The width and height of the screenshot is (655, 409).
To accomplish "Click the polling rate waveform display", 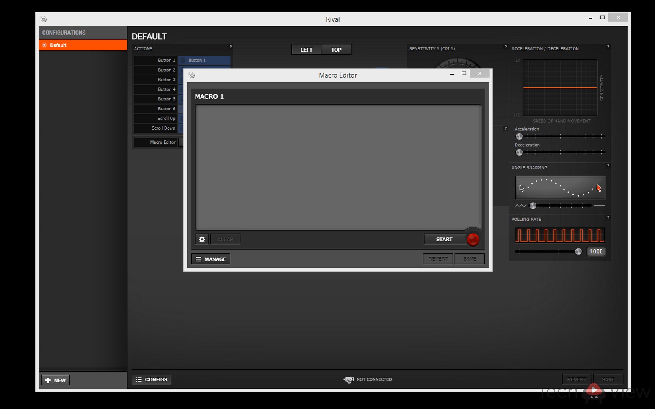I will (x=559, y=235).
